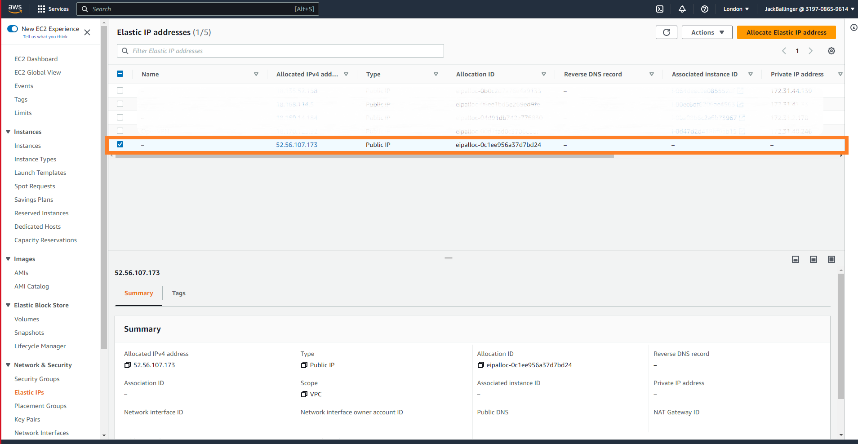Set details panel to half height
The width and height of the screenshot is (858, 444).
click(x=814, y=259)
